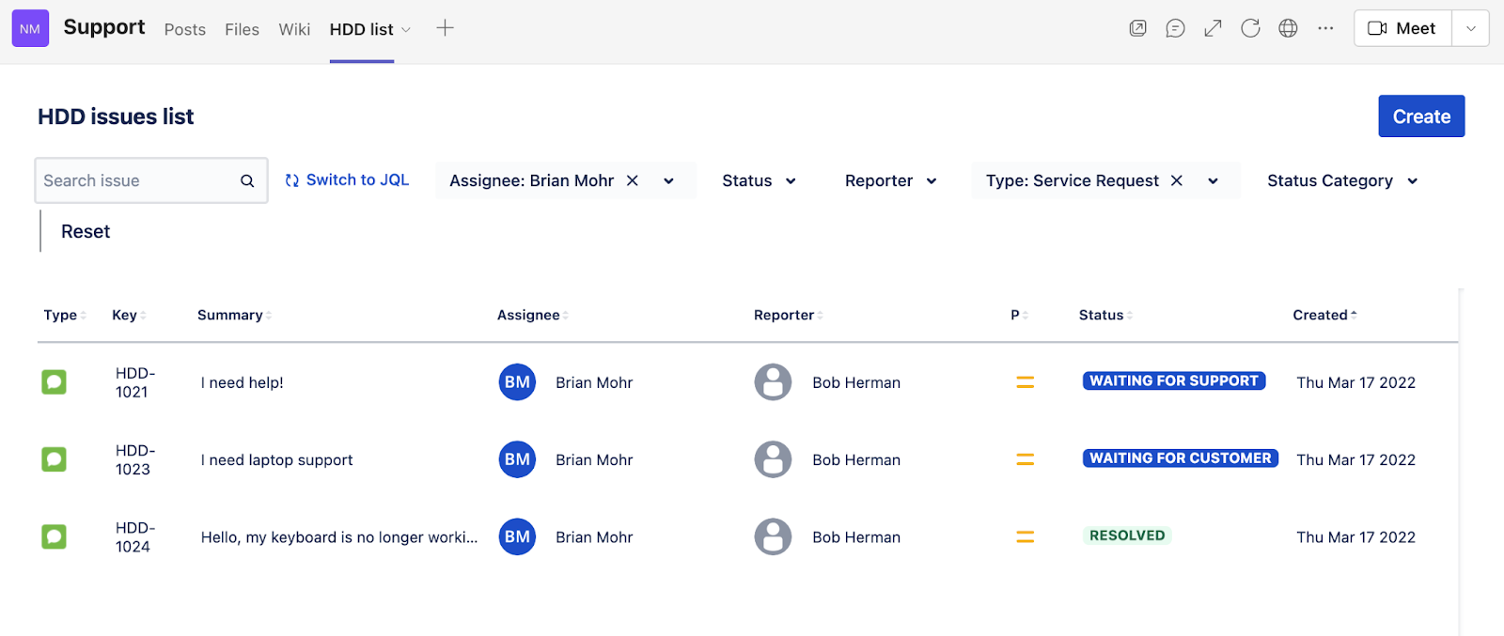Expand the Meet options arrow

[1470, 28]
